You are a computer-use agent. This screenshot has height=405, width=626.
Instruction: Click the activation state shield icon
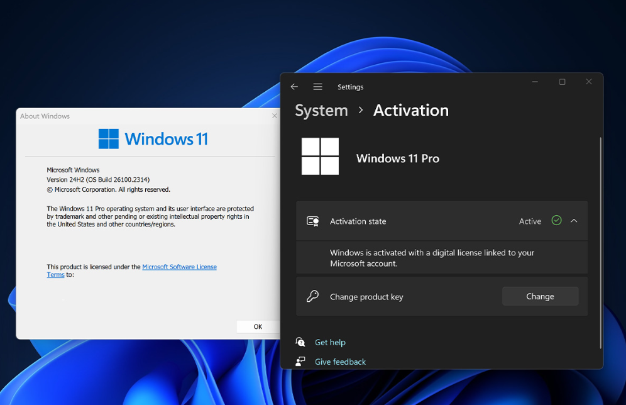pyautogui.click(x=312, y=221)
